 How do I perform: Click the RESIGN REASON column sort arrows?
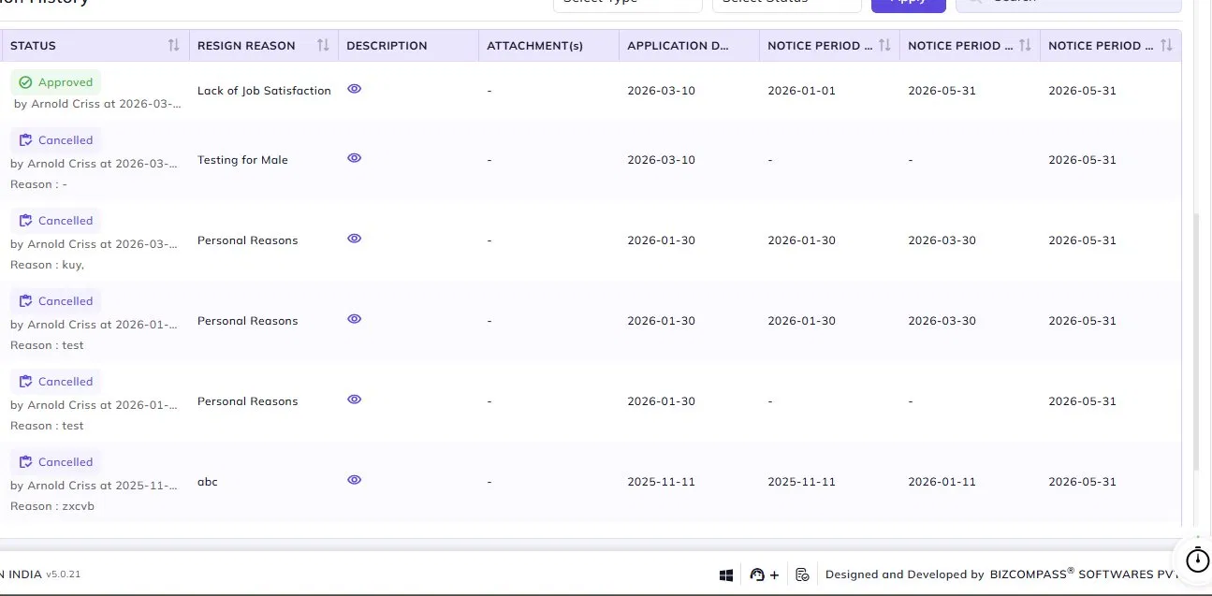[x=323, y=45]
